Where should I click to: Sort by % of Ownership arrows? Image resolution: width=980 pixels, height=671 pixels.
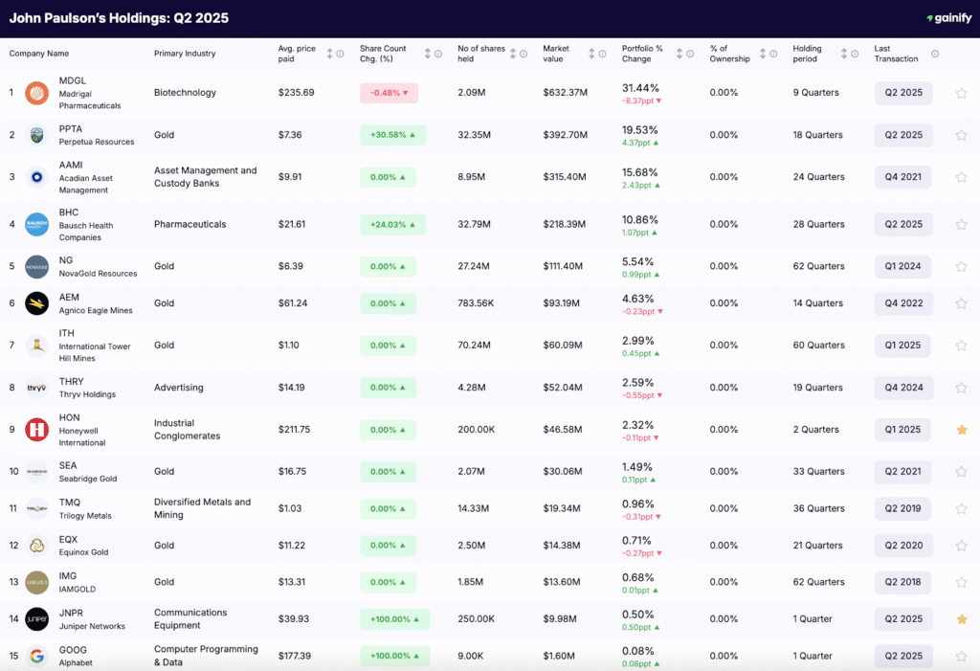(x=763, y=54)
